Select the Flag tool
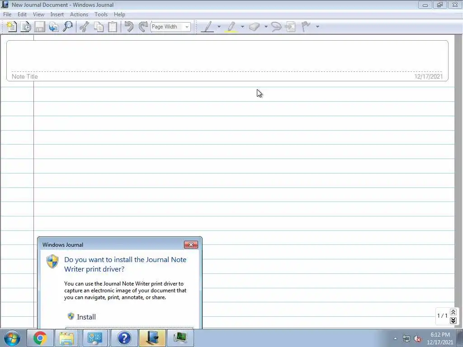This screenshot has height=347, width=463. pyautogui.click(x=306, y=27)
